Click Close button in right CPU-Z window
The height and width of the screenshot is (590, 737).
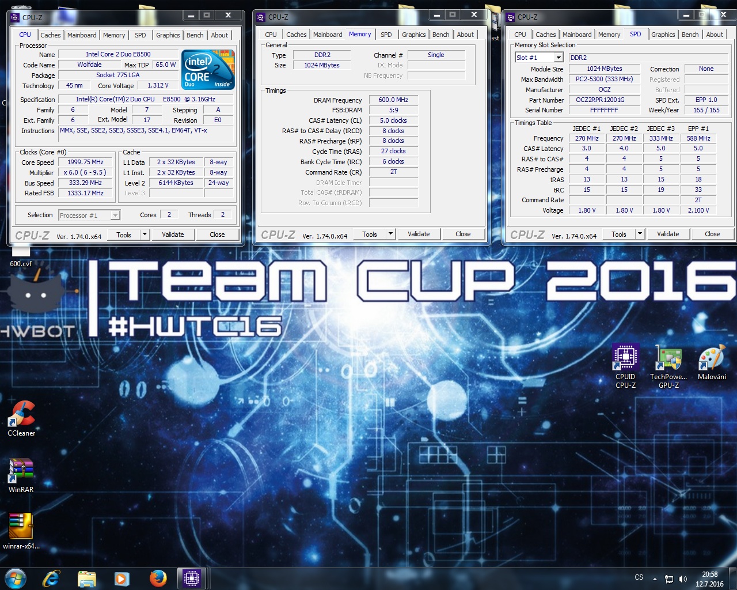pyautogui.click(x=712, y=234)
